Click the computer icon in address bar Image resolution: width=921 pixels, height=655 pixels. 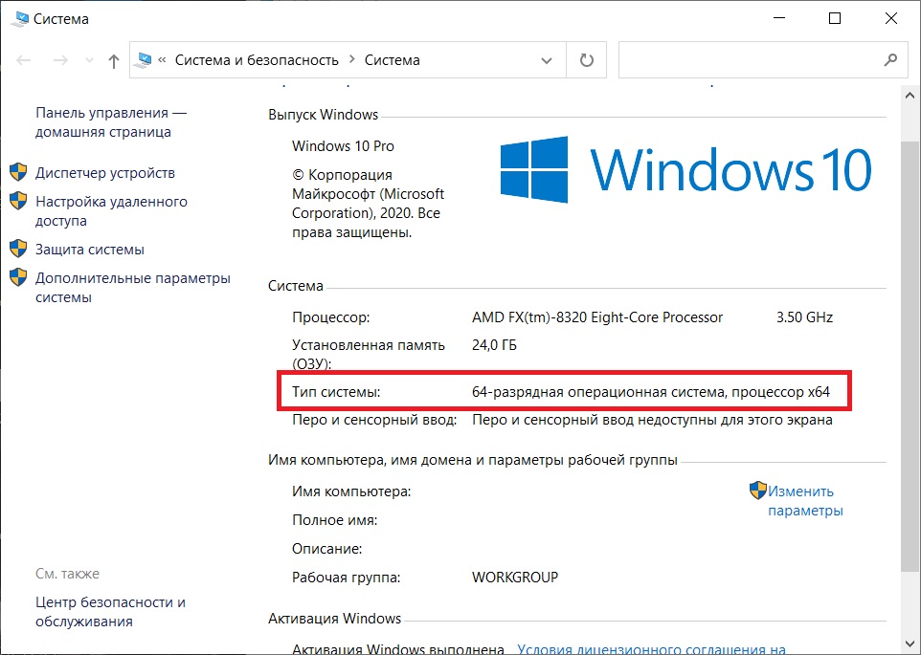click(143, 60)
